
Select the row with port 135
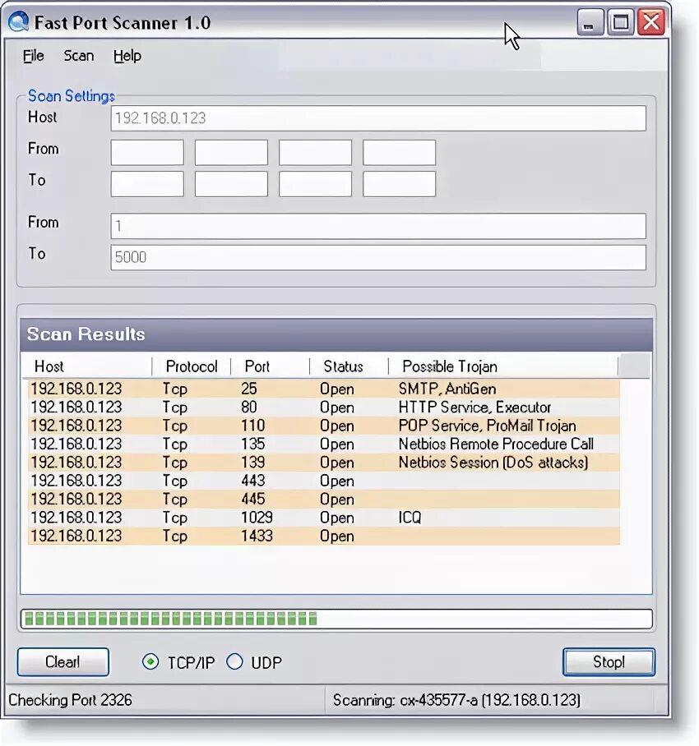[x=324, y=444]
